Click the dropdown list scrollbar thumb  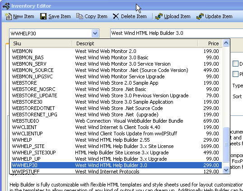pos(226,144)
